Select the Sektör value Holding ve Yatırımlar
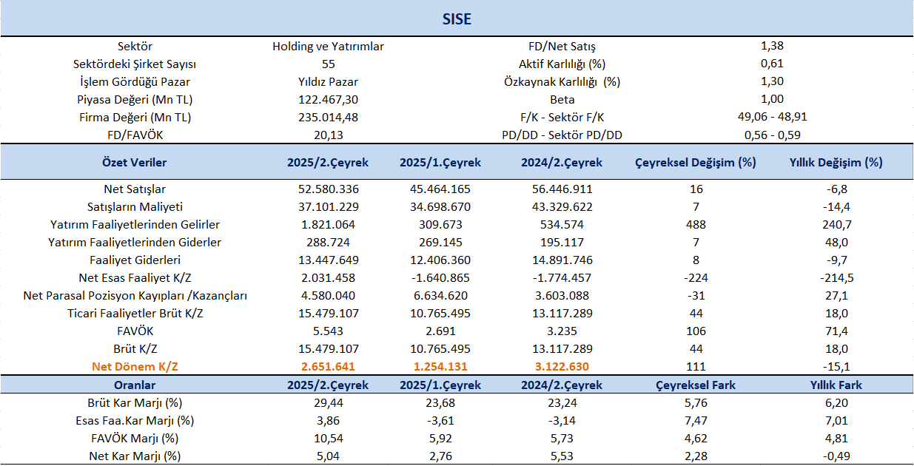The image size is (914, 466). [328, 46]
